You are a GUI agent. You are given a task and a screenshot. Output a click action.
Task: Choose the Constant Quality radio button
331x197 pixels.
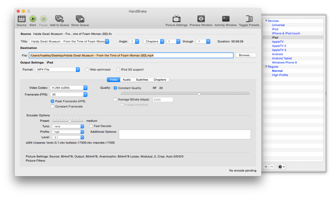(115, 88)
